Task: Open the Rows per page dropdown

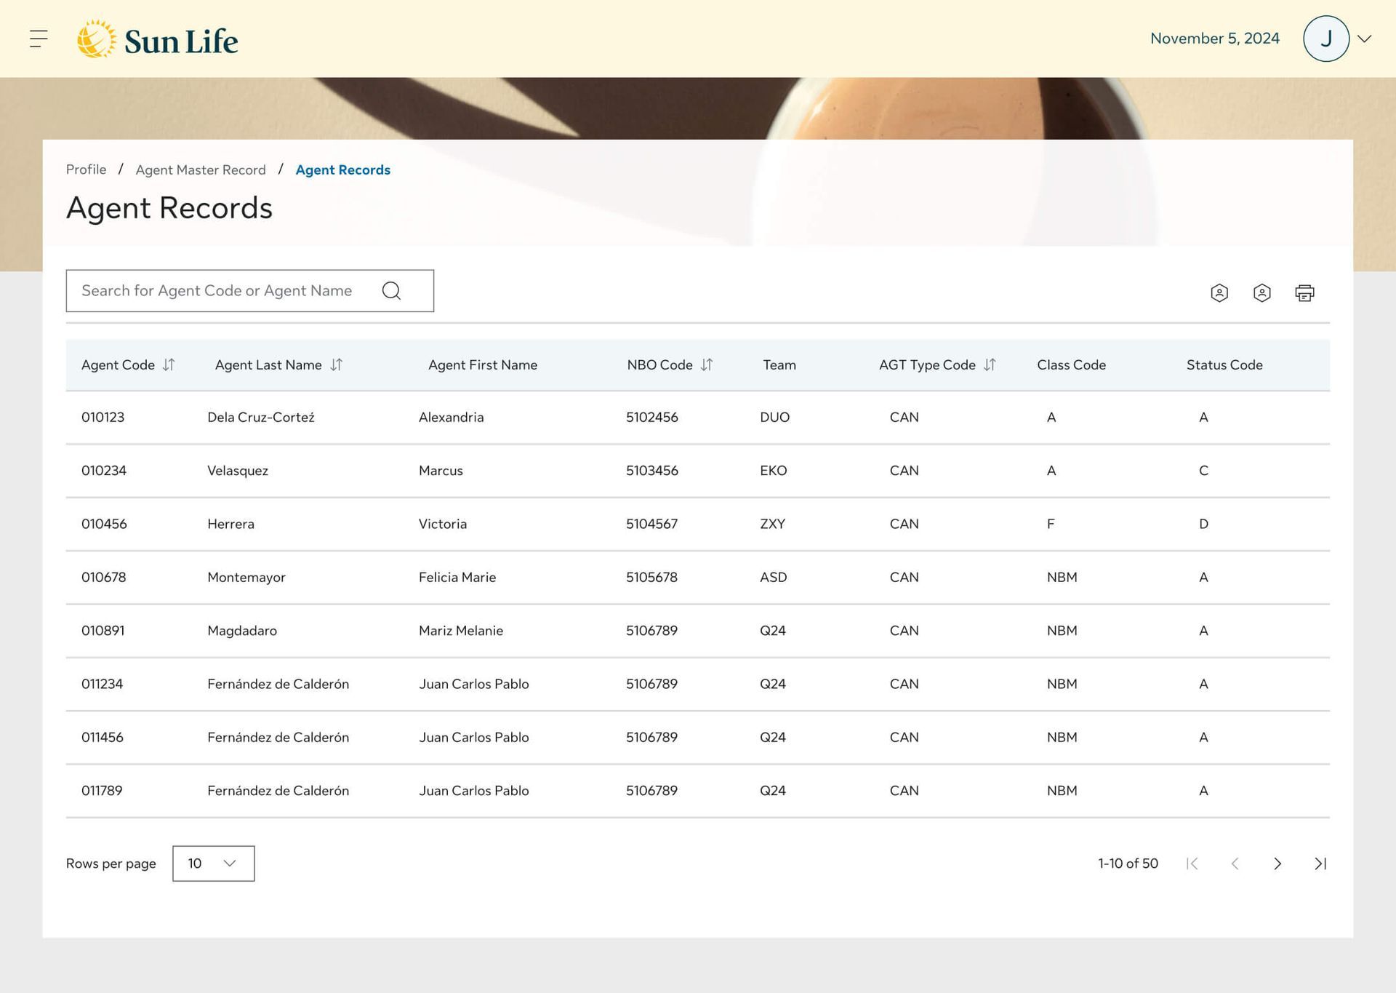Action: pos(213,864)
